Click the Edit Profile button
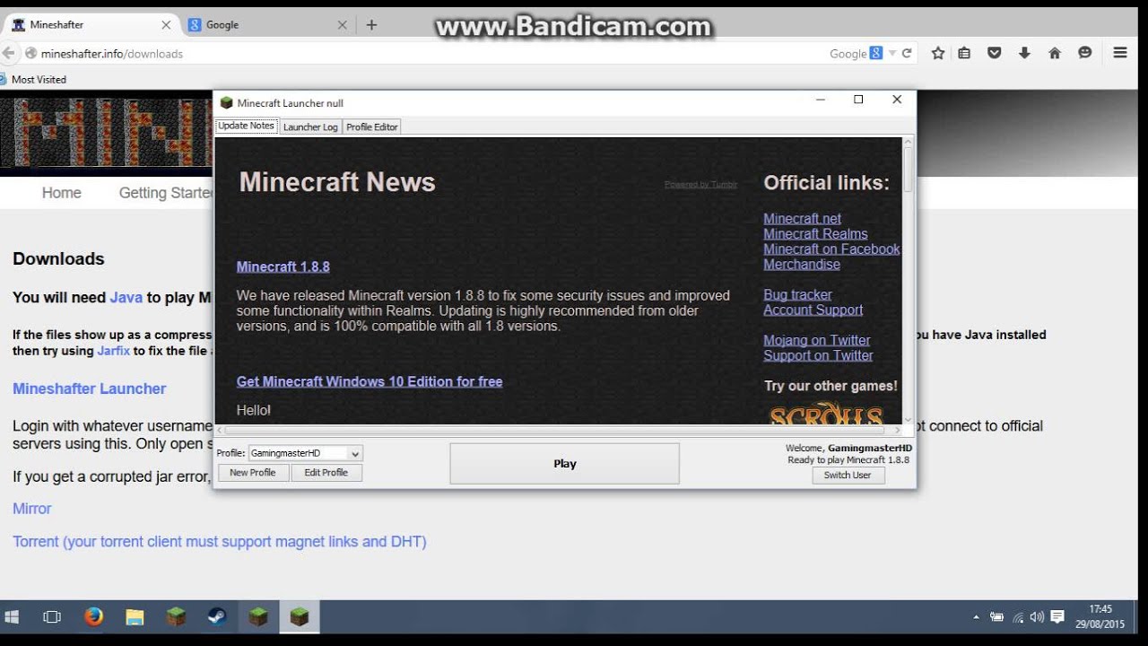Image resolution: width=1148 pixels, height=646 pixels. pyautogui.click(x=326, y=472)
